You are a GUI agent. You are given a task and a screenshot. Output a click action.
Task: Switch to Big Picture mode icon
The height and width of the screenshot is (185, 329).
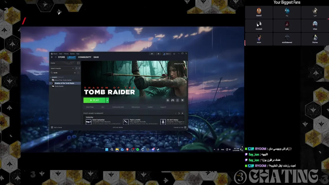click(174, 54)
